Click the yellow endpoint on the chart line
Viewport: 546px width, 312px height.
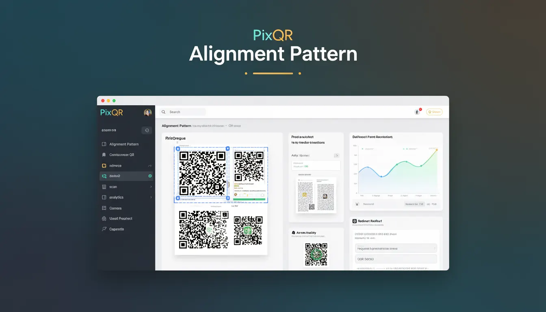click(x=437, y=150)
